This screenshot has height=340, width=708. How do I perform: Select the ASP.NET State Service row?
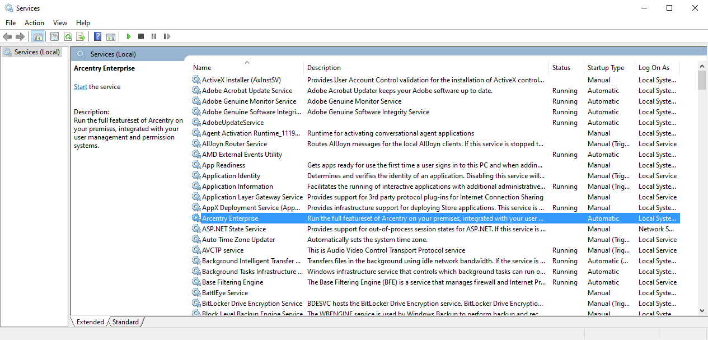coord(435,229)
